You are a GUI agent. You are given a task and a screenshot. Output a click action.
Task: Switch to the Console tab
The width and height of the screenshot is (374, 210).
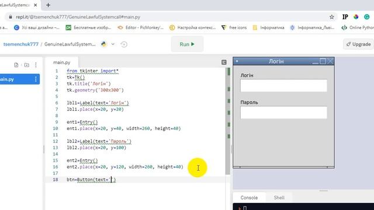pyautogui.click(x=249, y=198)
